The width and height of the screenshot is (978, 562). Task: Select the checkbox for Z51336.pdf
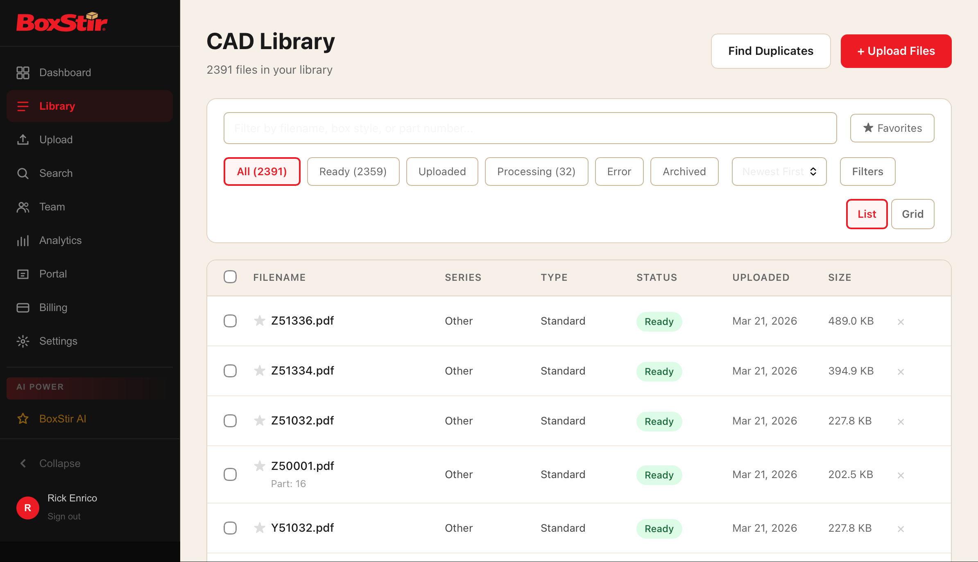point(230,321)
